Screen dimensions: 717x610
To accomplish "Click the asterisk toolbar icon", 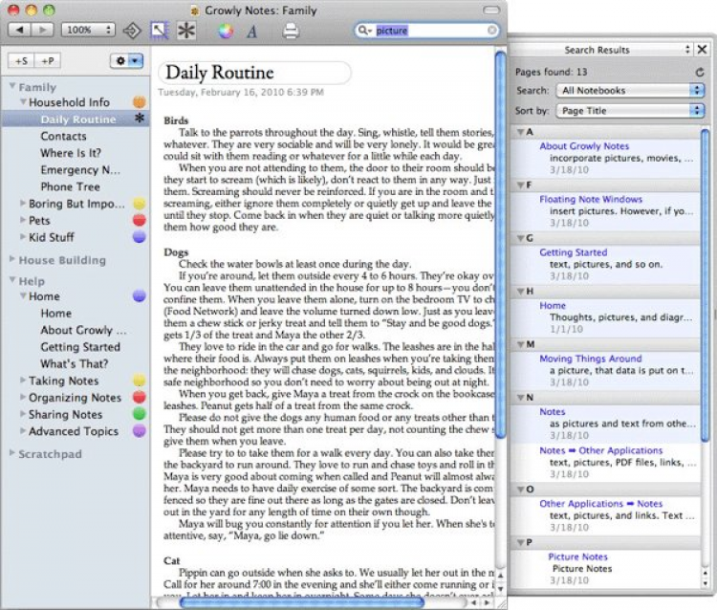I will (x=185, y=31).
